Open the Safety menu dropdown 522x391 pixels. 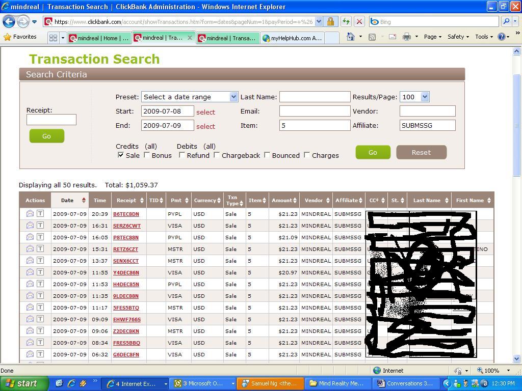point(458,37)
